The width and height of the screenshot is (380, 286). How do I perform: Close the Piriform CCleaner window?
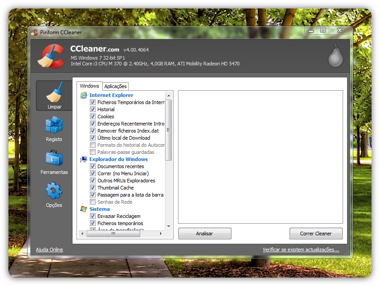[340, 30]
